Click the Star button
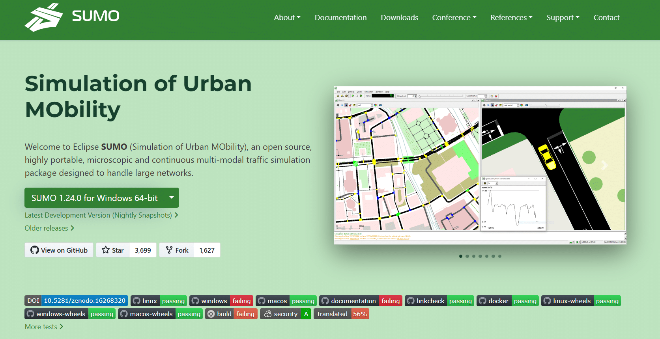The height and width of the screenshot is (339, 660). click(x=112, y=250)
